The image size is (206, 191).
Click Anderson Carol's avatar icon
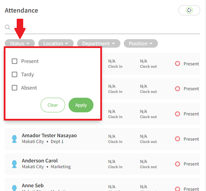tap(14, 164)
